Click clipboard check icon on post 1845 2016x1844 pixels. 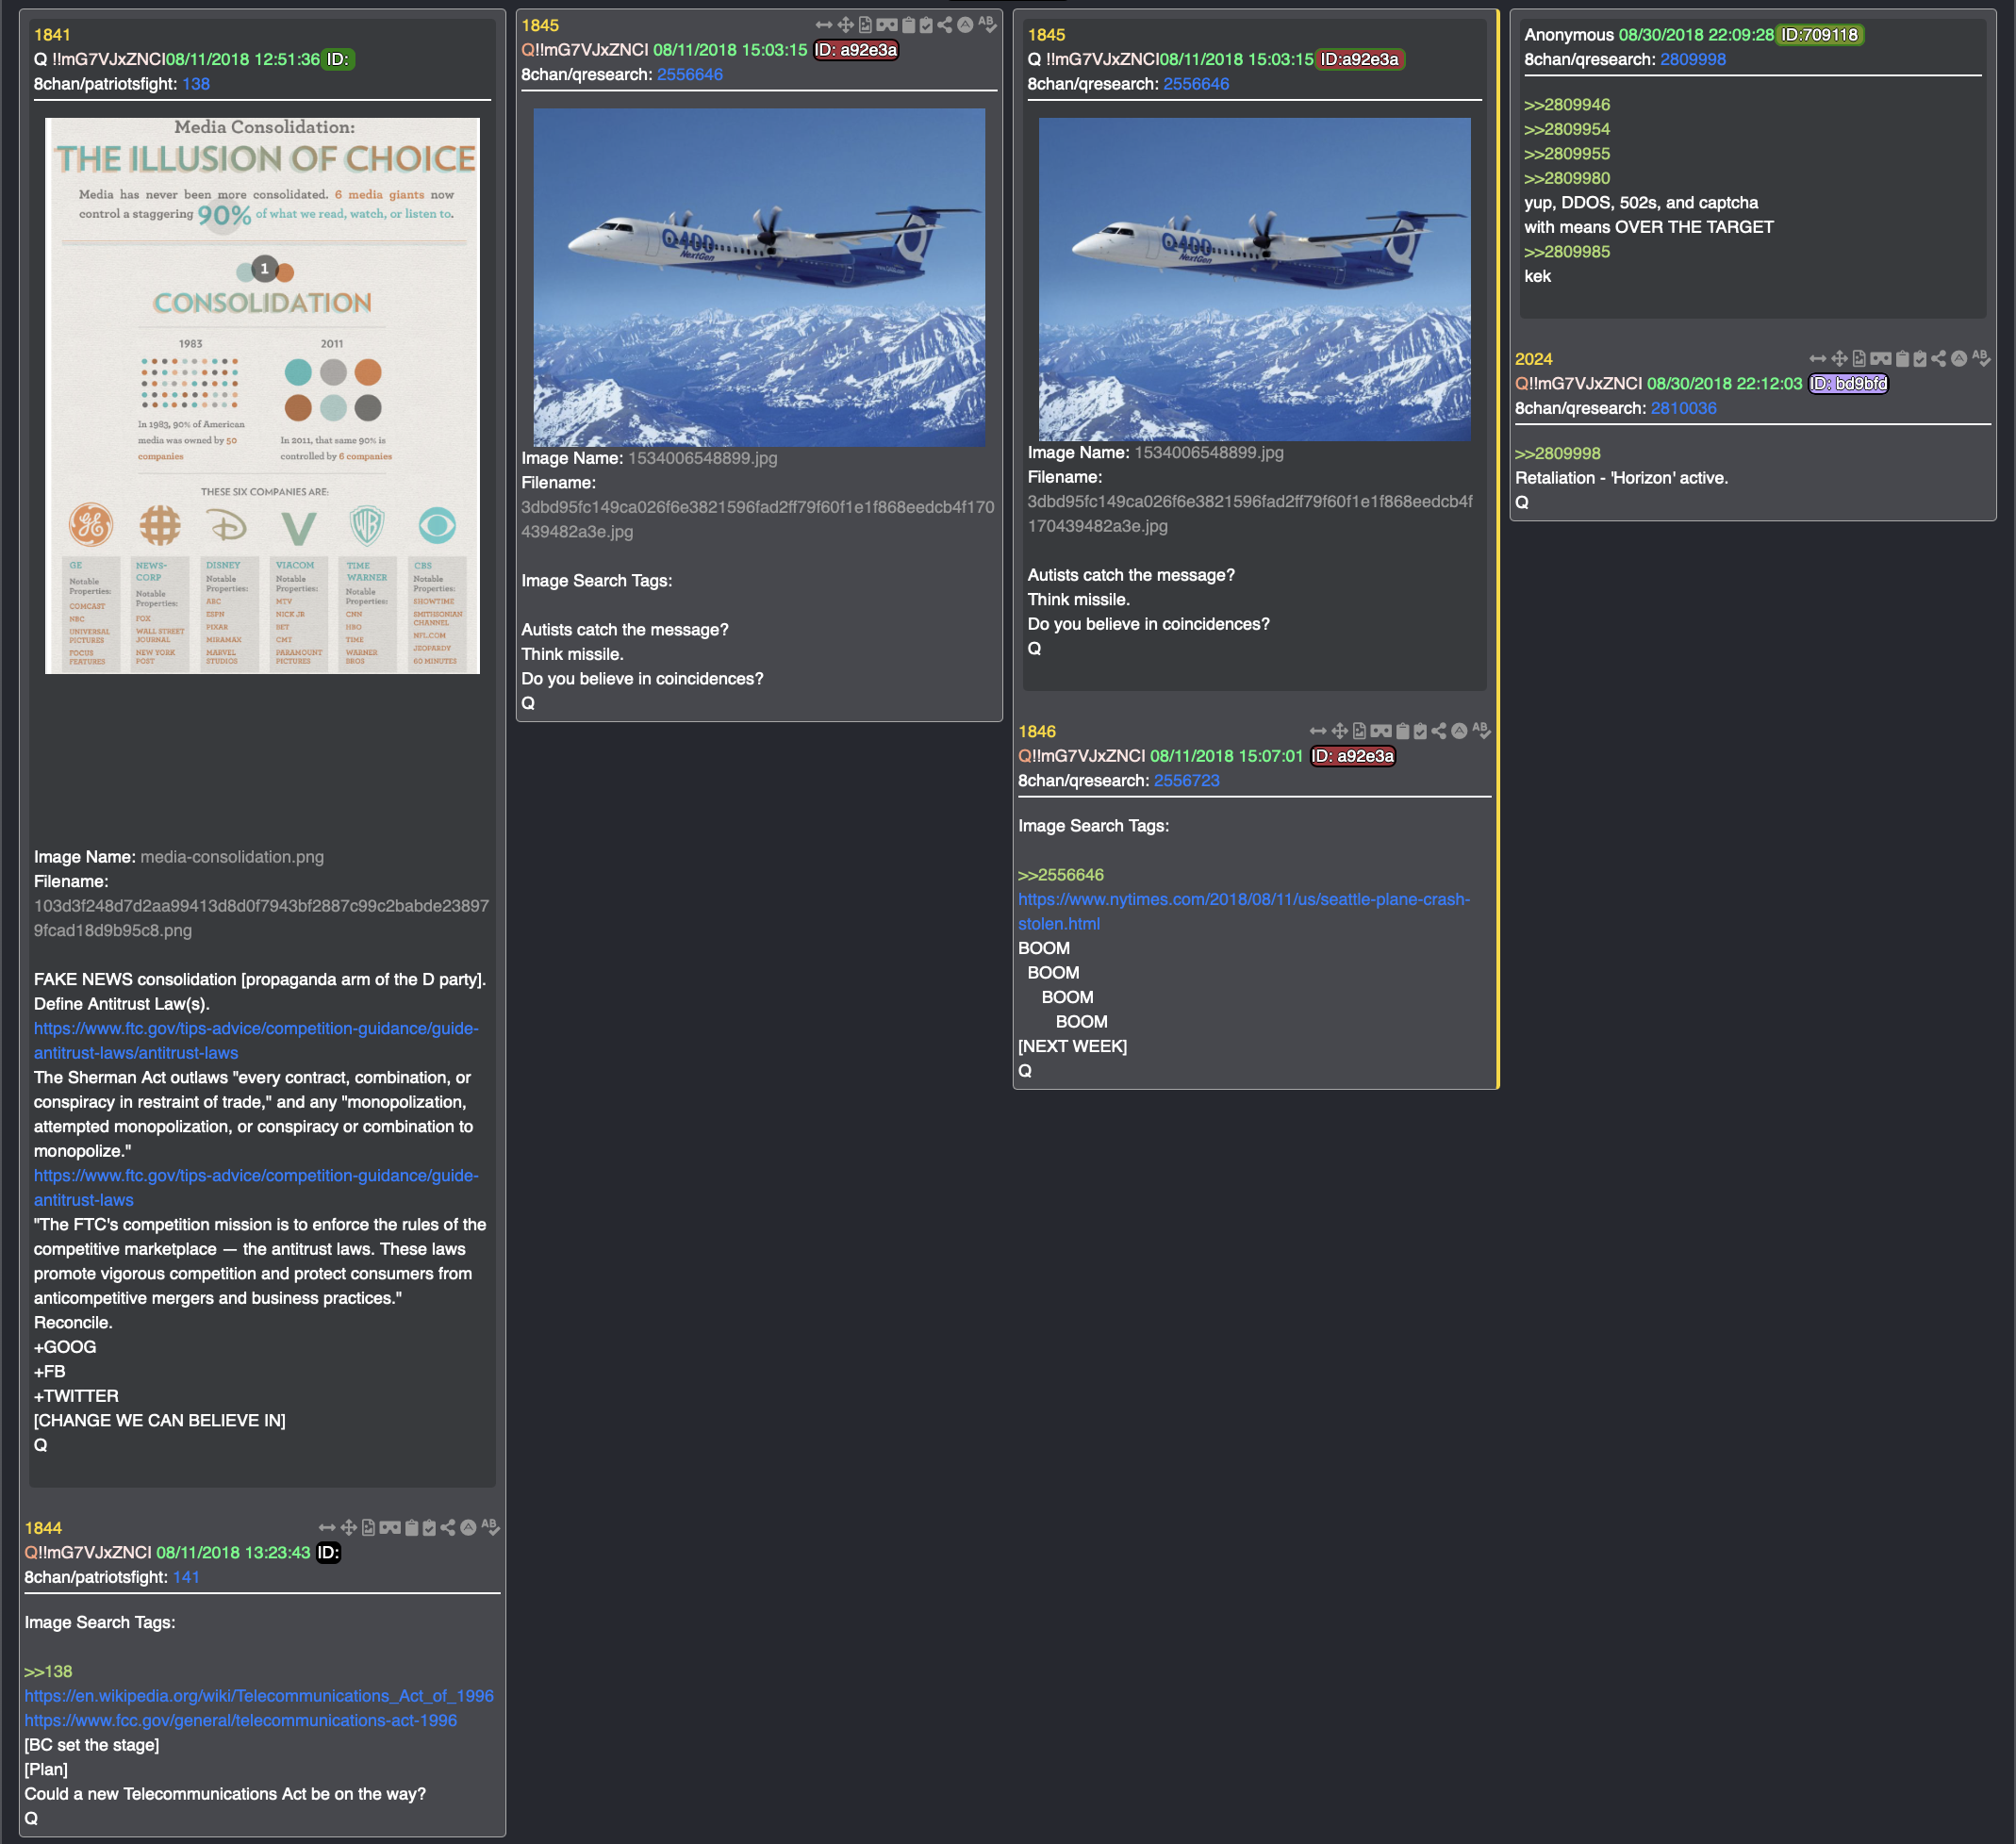pos(926,25)
